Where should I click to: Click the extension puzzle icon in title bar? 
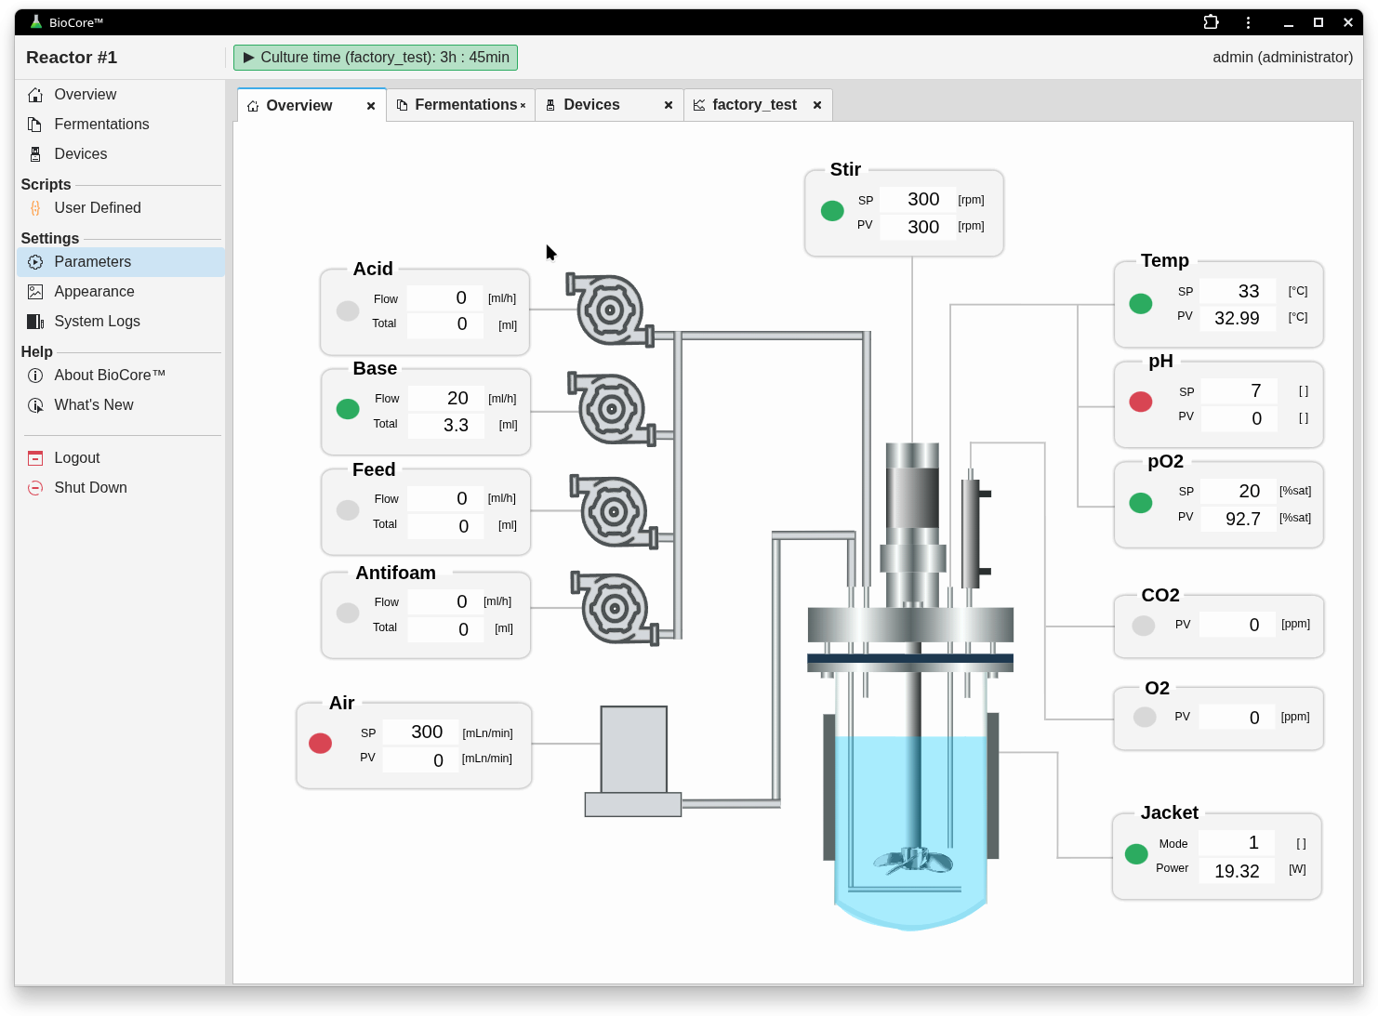[x=1211, y=22]
